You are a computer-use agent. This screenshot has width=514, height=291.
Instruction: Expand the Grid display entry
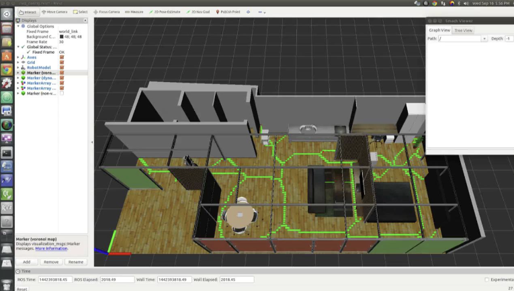point(18,63)
